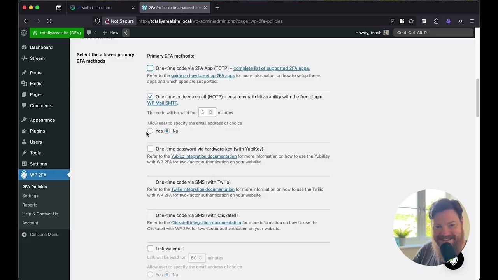Viewport: 498px width, 280px height.
Task: Expand the browser toolbar overflow chevron
Action: click(460, 21)
